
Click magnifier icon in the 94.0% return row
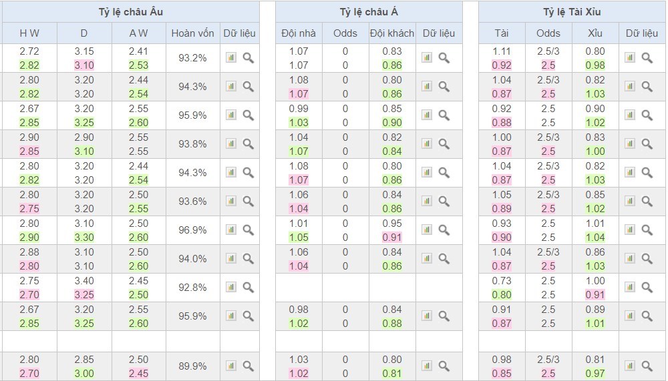coord(248,259)
